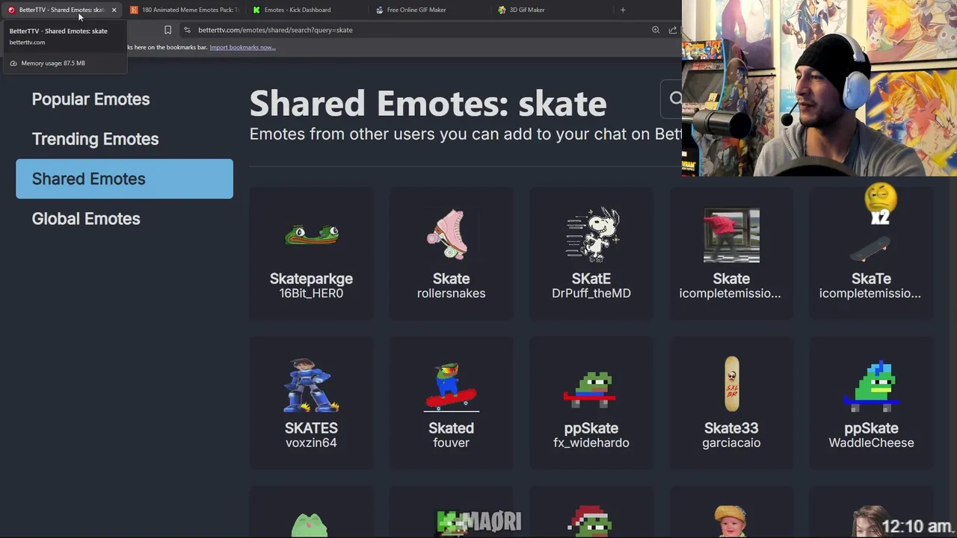Click the 16Bit_HER0 username text
Image resolution: width=957 pixels, height=538 pixels.
[311, 294]
